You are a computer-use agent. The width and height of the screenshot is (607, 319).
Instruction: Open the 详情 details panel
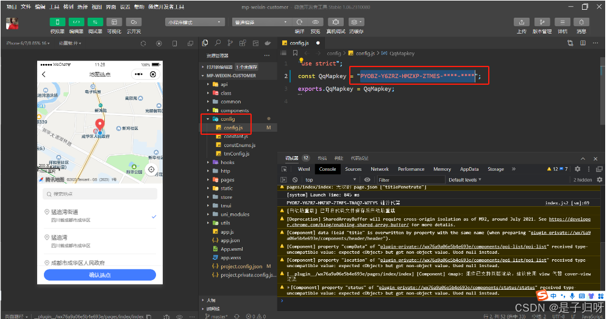563,22
